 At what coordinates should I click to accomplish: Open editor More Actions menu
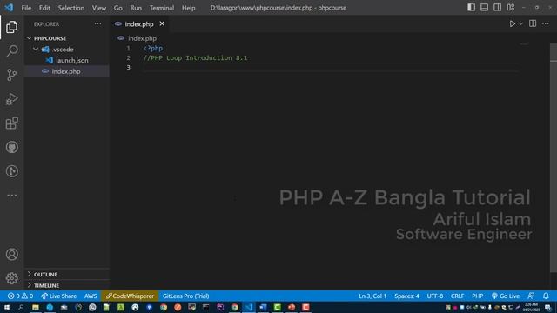(546, 23)
